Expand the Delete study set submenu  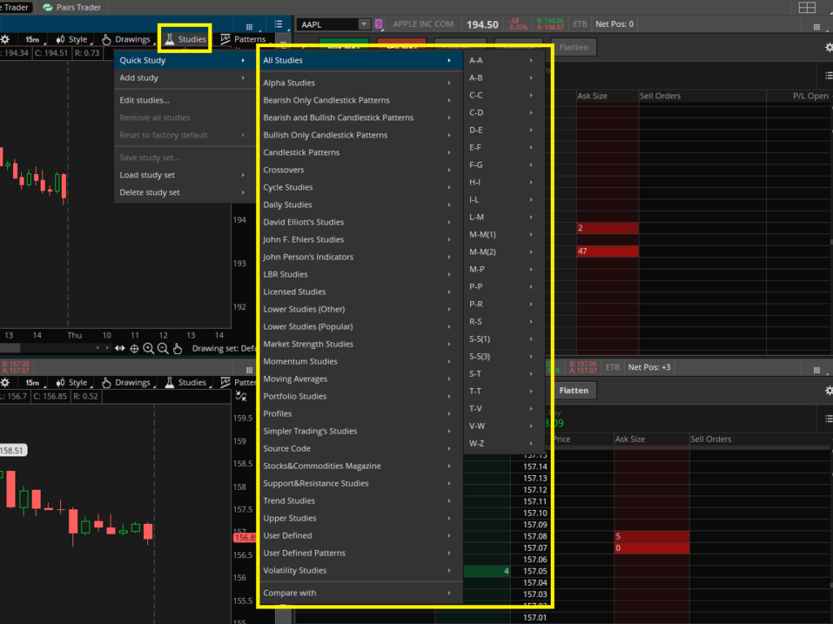tap(184, 193)
